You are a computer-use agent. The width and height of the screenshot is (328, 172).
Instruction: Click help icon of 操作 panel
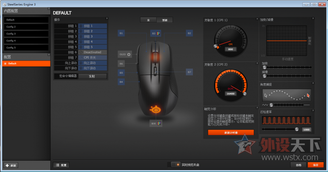pos(107,19)
